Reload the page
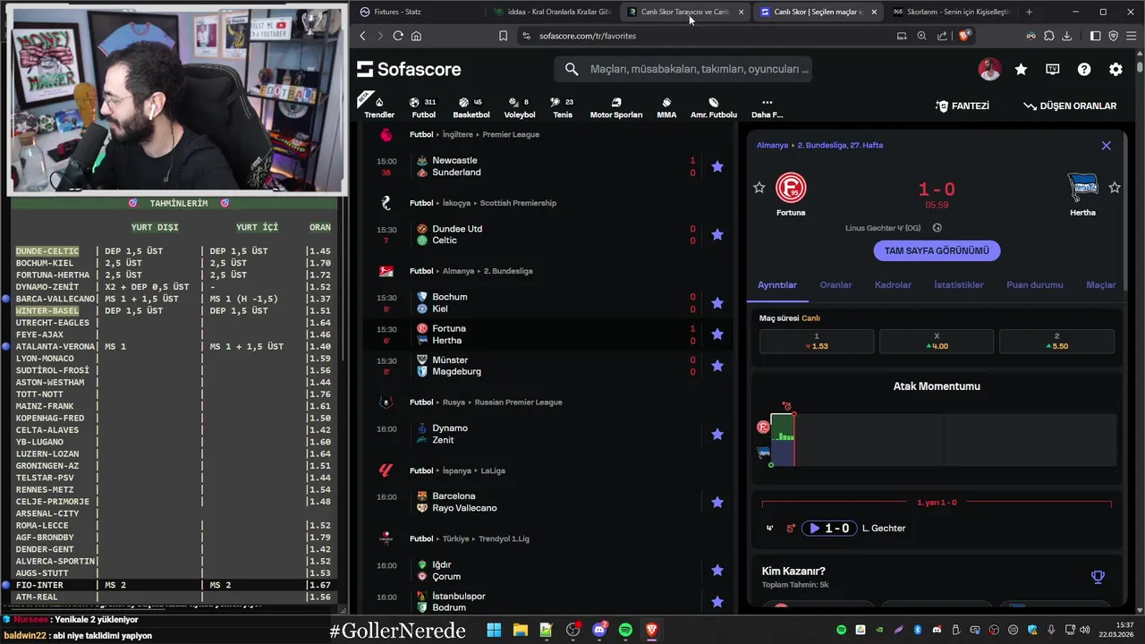Screen dimensions: 1145x644 pyautogui.click(x=398, y=36)
